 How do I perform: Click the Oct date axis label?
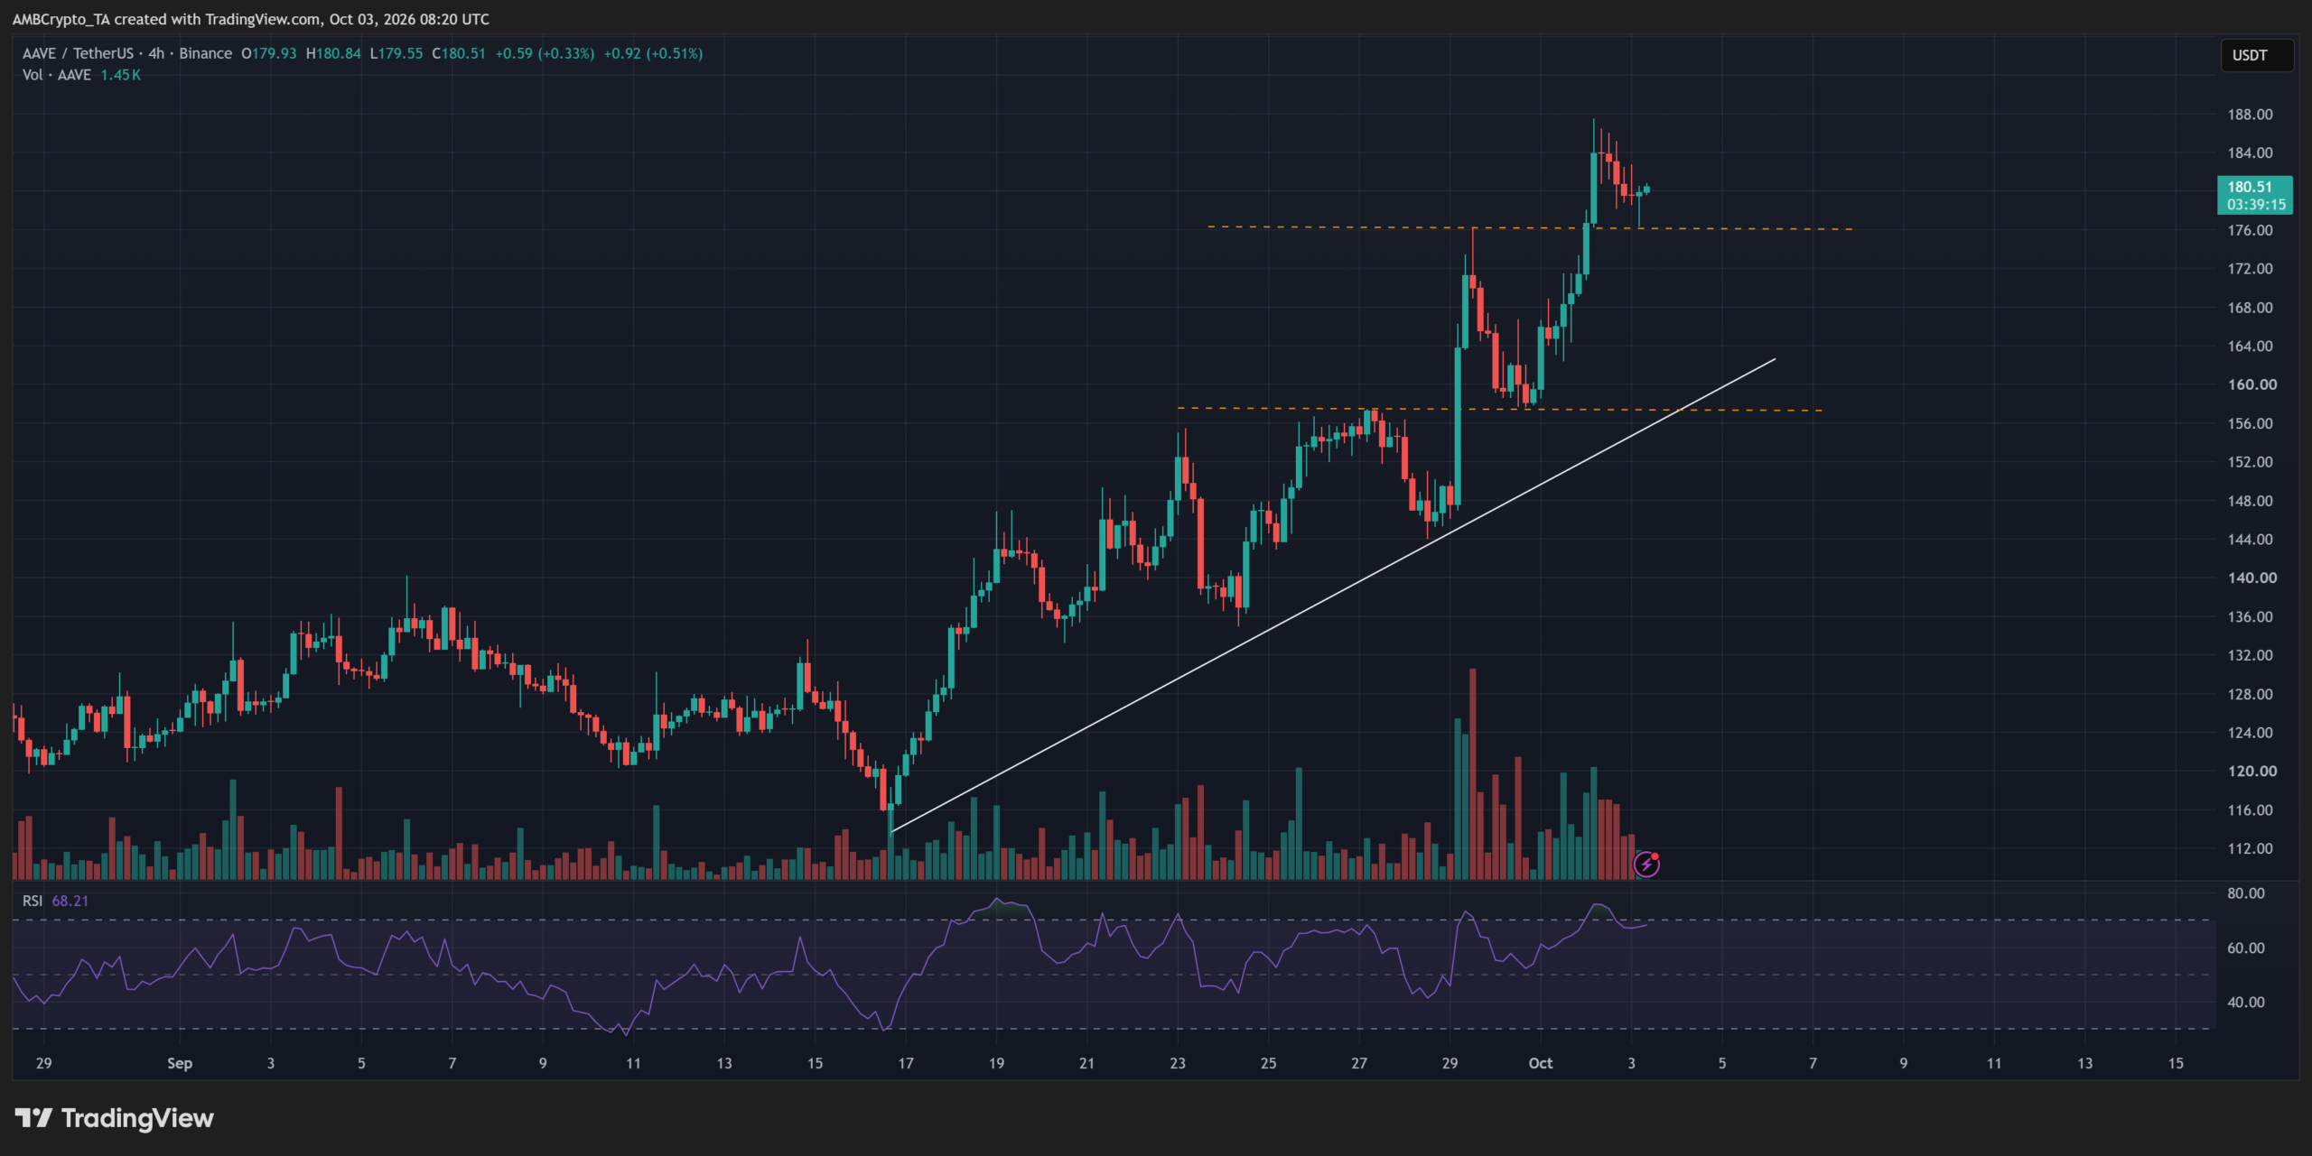1540,1063
